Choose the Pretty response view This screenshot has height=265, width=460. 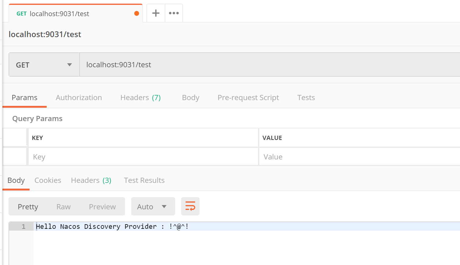[x=28, y=207]
